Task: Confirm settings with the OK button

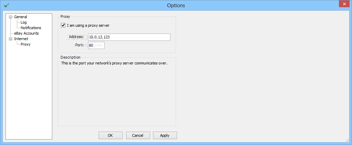Action: coord(111,135)
